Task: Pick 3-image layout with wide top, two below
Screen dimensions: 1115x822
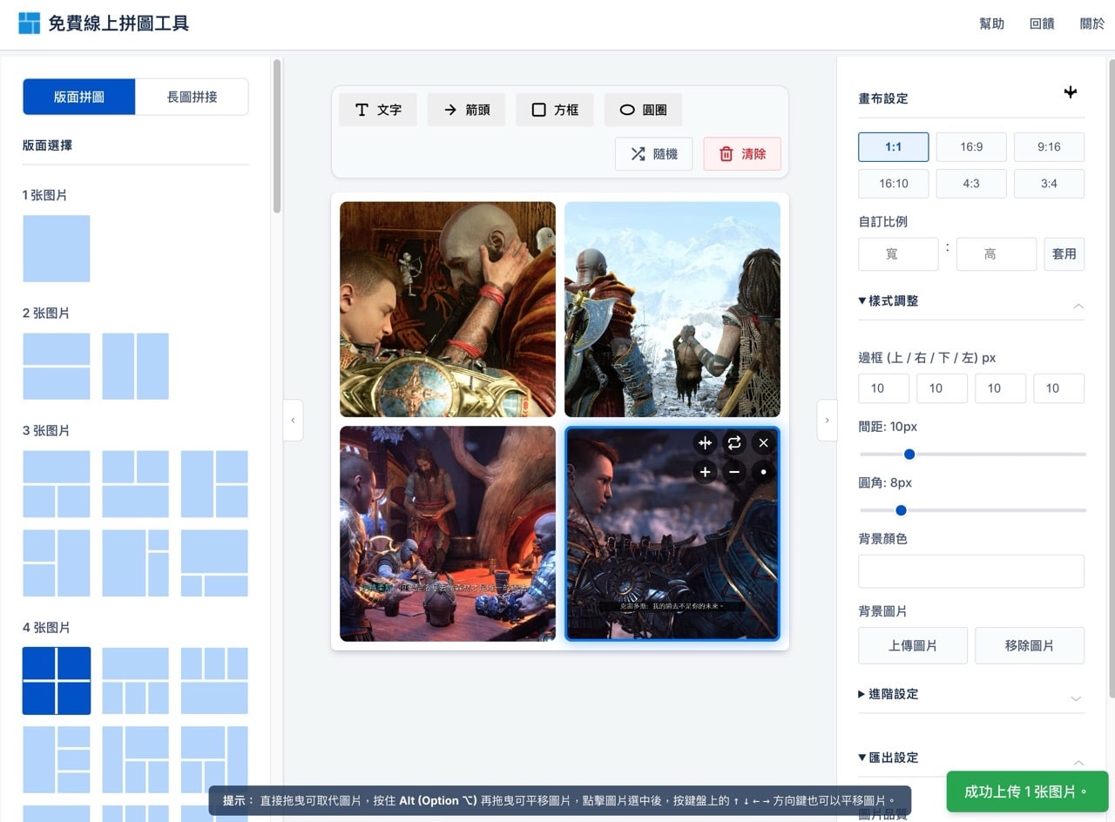Action: [x=57, y=484]
